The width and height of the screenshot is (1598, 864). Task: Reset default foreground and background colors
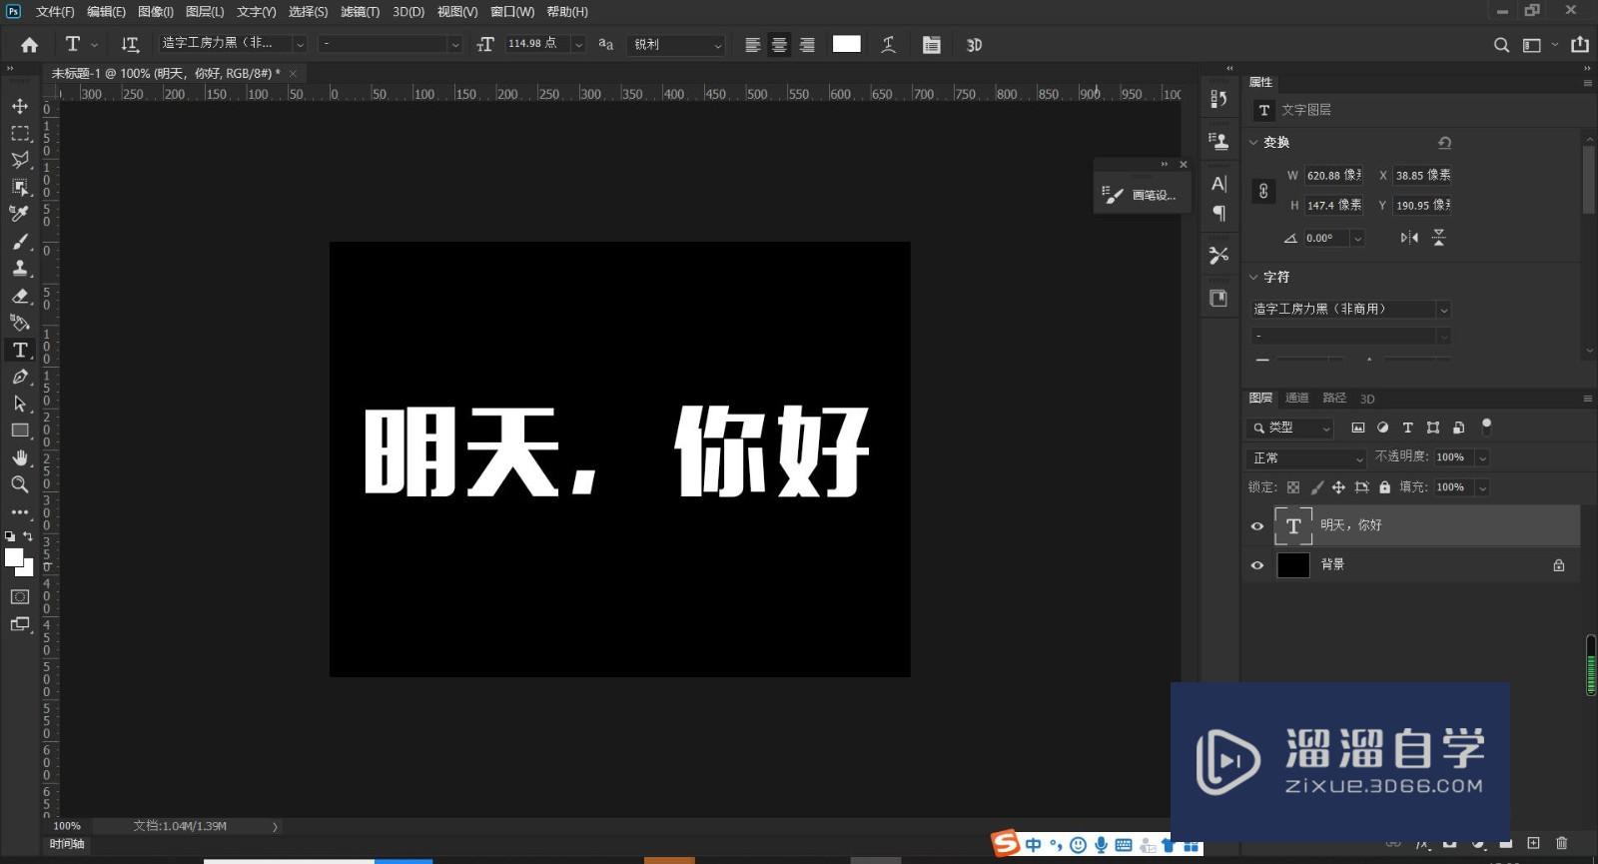(x=10, y=536)
